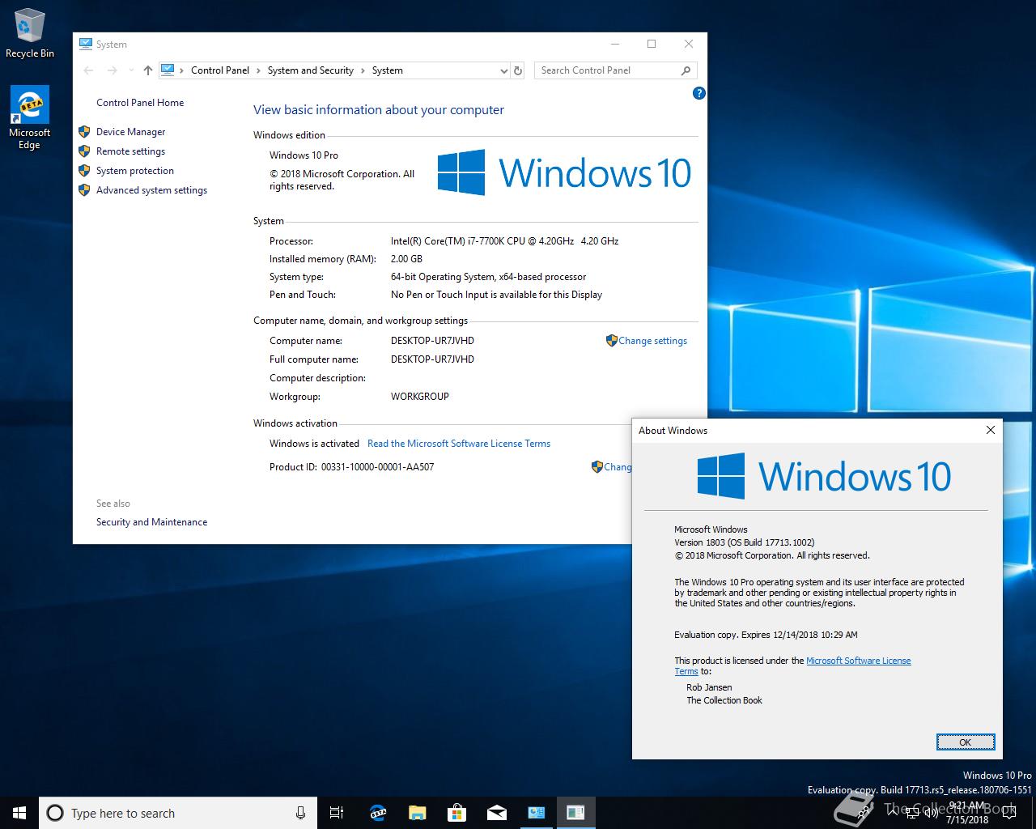The width and height of the screenshot is (1036, 829).
Task: Refresh the Control Panel address bar
Action: coord(518,70)
